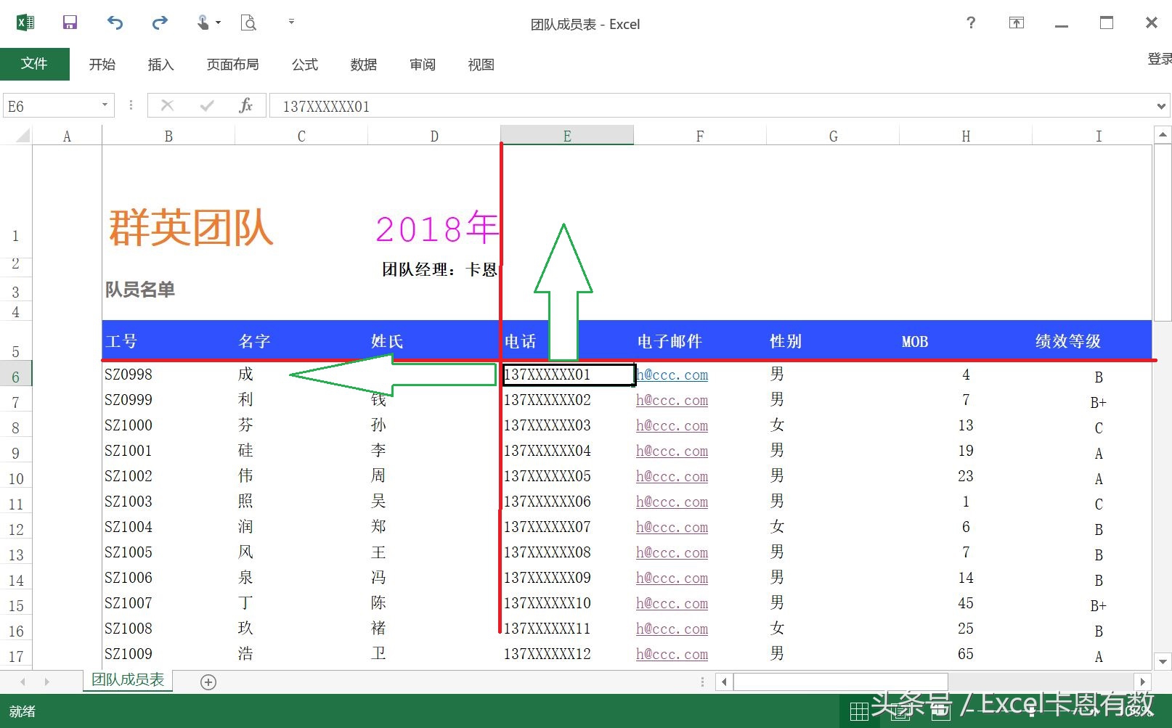
Task: Switch to the 数据 ribbon tab
Action: [363, 65]
